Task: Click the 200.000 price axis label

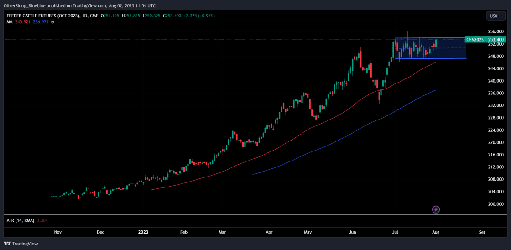Action: [495, 204]
